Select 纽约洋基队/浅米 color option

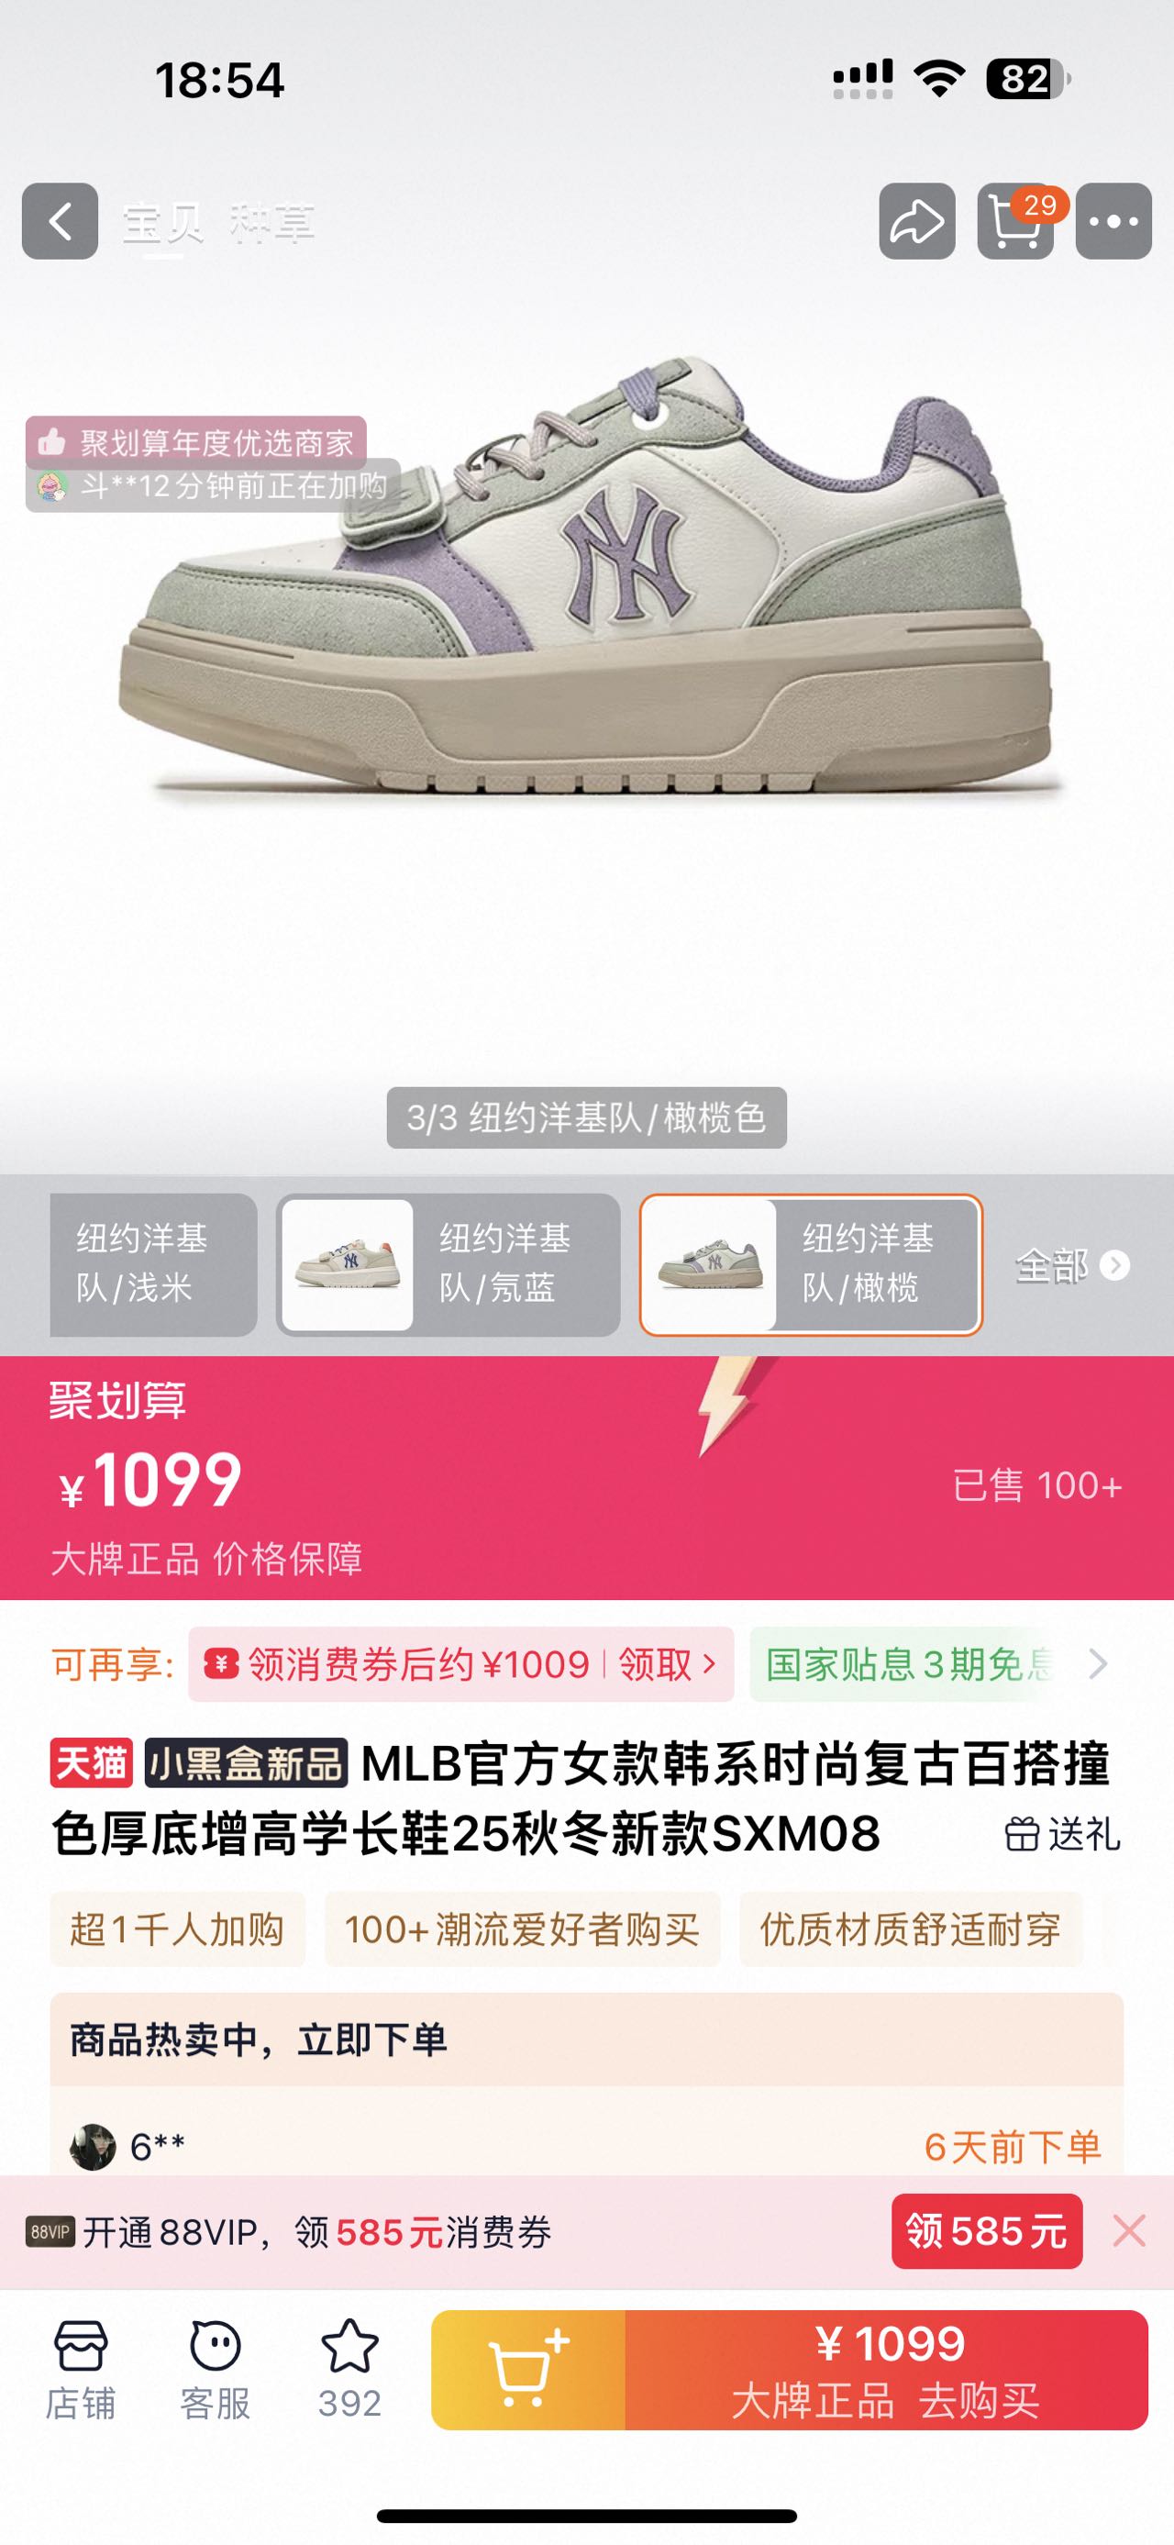click(153, 1264)
